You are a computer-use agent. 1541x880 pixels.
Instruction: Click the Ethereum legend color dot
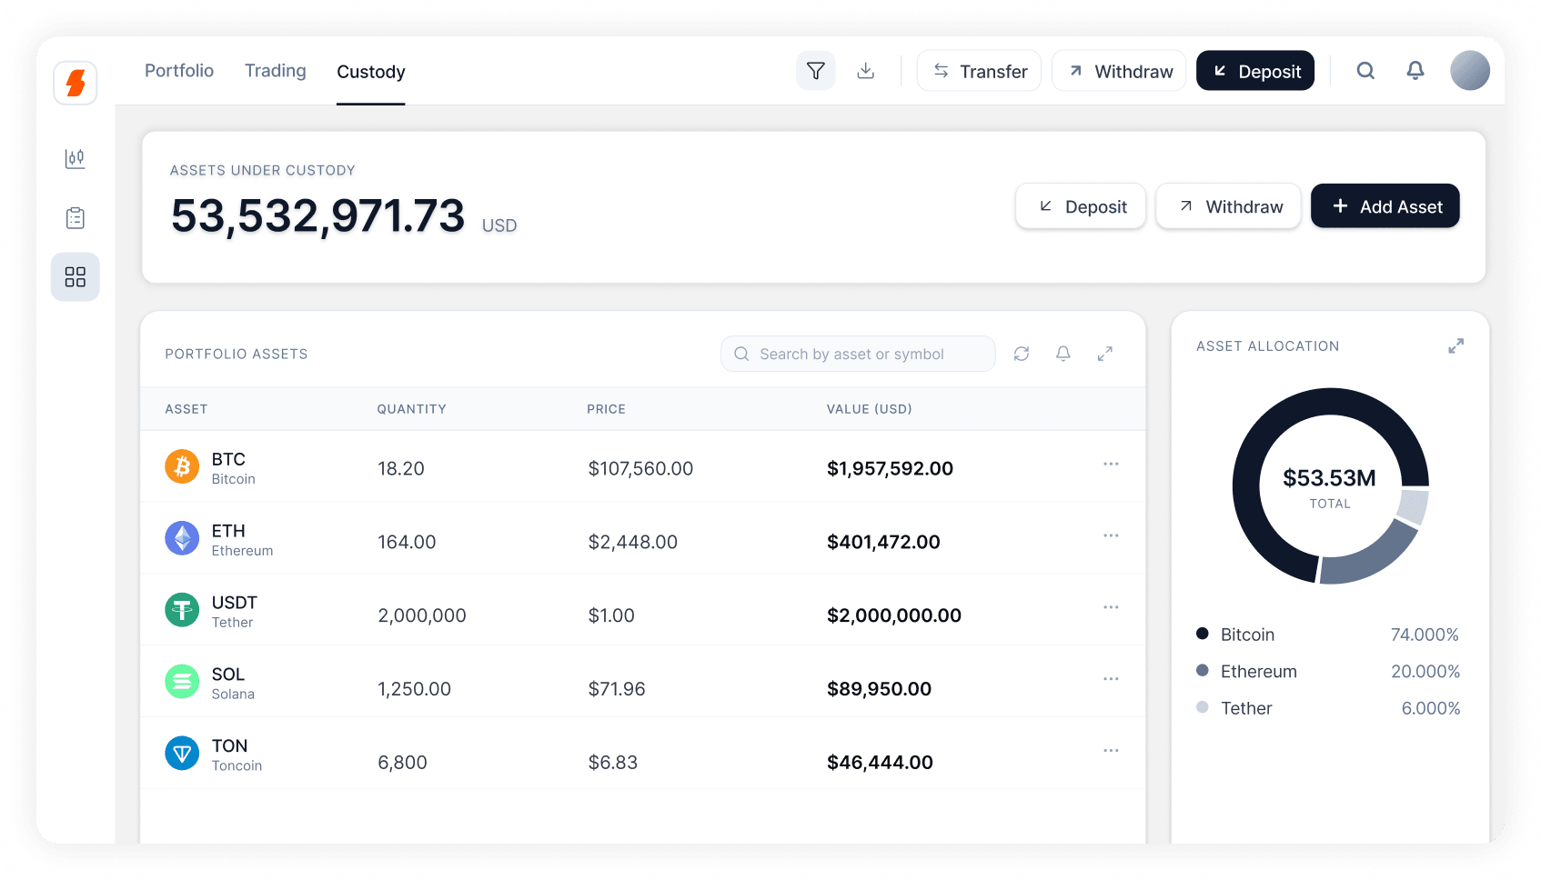coord(1203,670)
